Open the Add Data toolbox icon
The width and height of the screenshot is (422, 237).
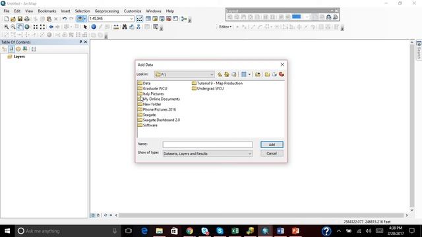point(282,74)
